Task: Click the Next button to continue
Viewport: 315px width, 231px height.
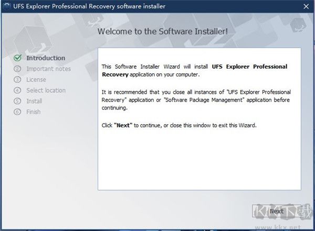Action: (x=277, y=211)
